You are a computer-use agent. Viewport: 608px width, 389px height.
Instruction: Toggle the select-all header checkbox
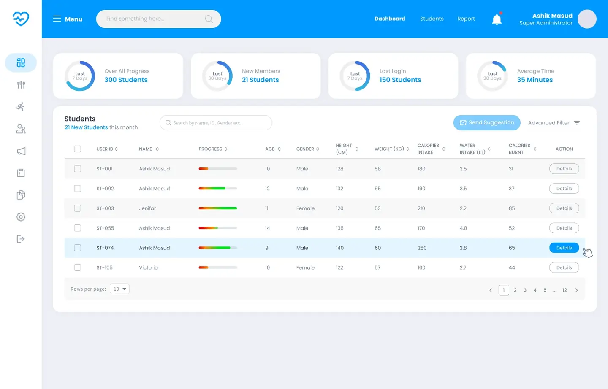(x=77, y=149)
